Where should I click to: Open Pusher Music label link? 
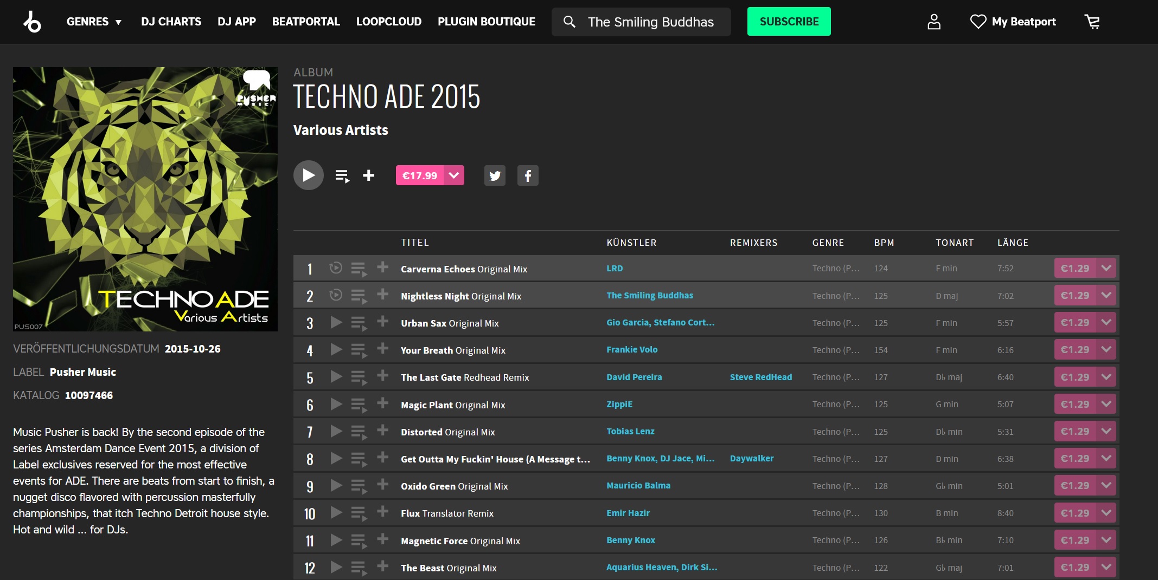click(x=83, y=372)
